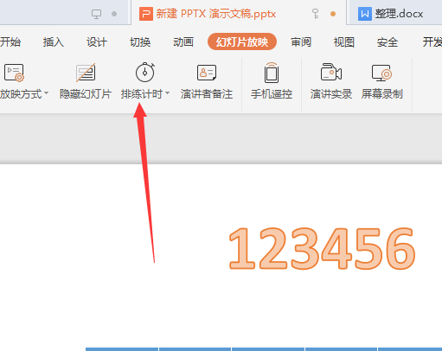
Task: Expand the 排练计时 dropdown arrow
Action: pos(167,93)
